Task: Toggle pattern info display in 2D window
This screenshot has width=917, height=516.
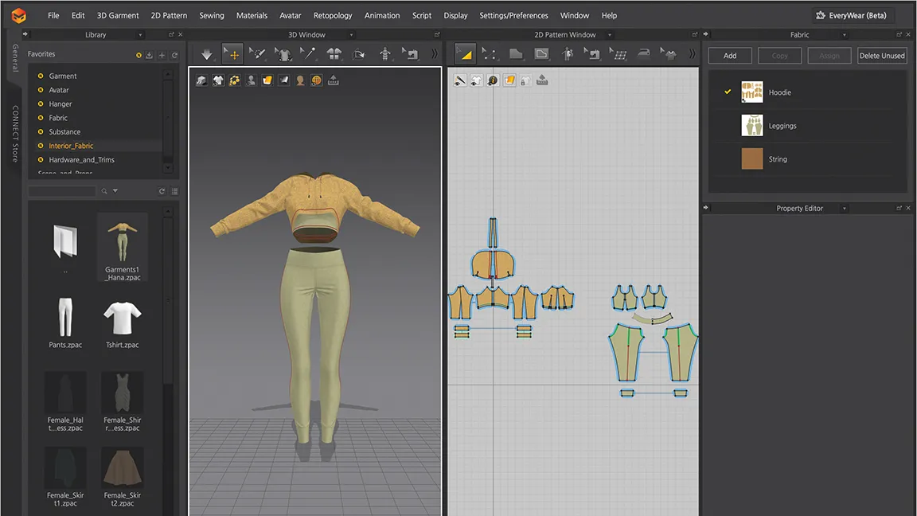Action: coord(493,80)
